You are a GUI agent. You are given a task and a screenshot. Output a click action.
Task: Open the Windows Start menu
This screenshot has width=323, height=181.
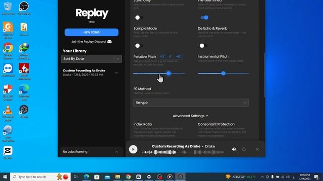[5, 176]
